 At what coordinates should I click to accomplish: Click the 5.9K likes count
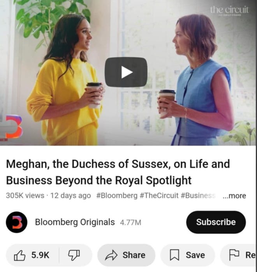point(40,255)
